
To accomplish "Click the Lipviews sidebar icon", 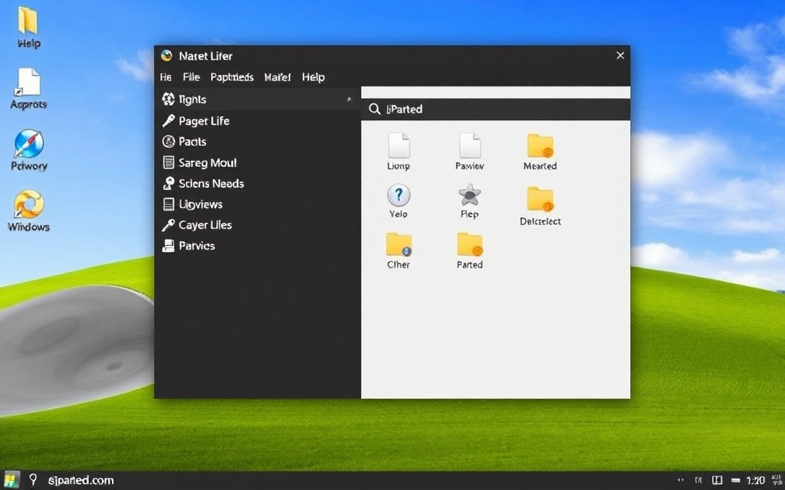I will pos(169,204).
